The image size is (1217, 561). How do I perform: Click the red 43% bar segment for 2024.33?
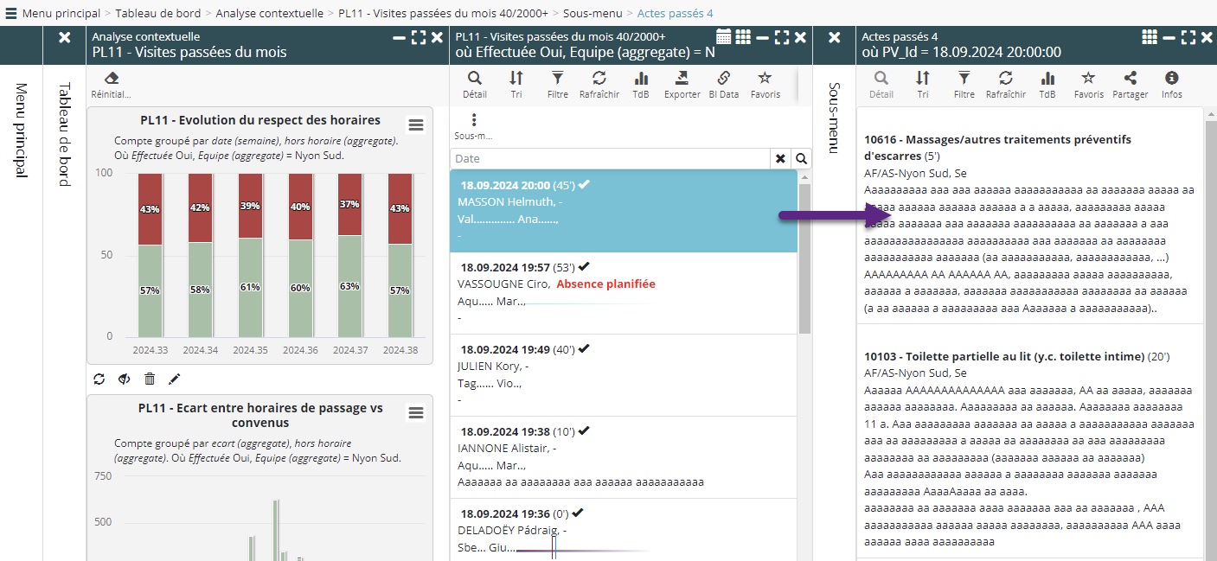(x=151, y=209)
